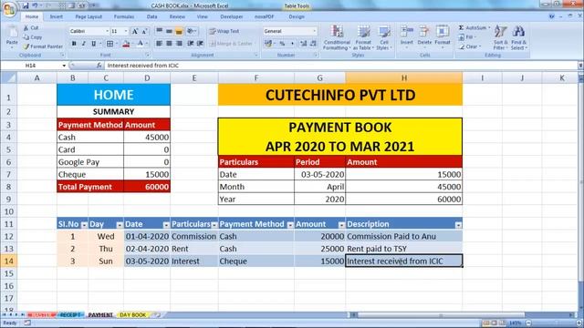
Task: Switch to the Formulas ribbon tab
Action: [x=124, y=16]
